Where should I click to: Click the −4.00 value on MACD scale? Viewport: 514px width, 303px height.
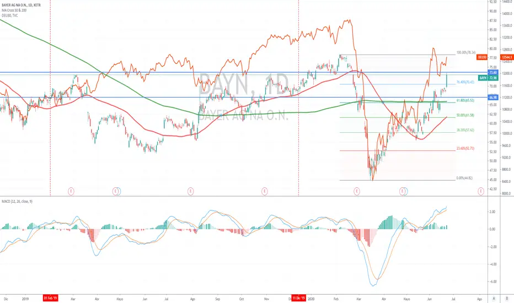tap(492, 264)
